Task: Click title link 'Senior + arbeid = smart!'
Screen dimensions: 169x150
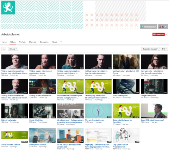Action: pyautogui.click(x=11, y=145)
